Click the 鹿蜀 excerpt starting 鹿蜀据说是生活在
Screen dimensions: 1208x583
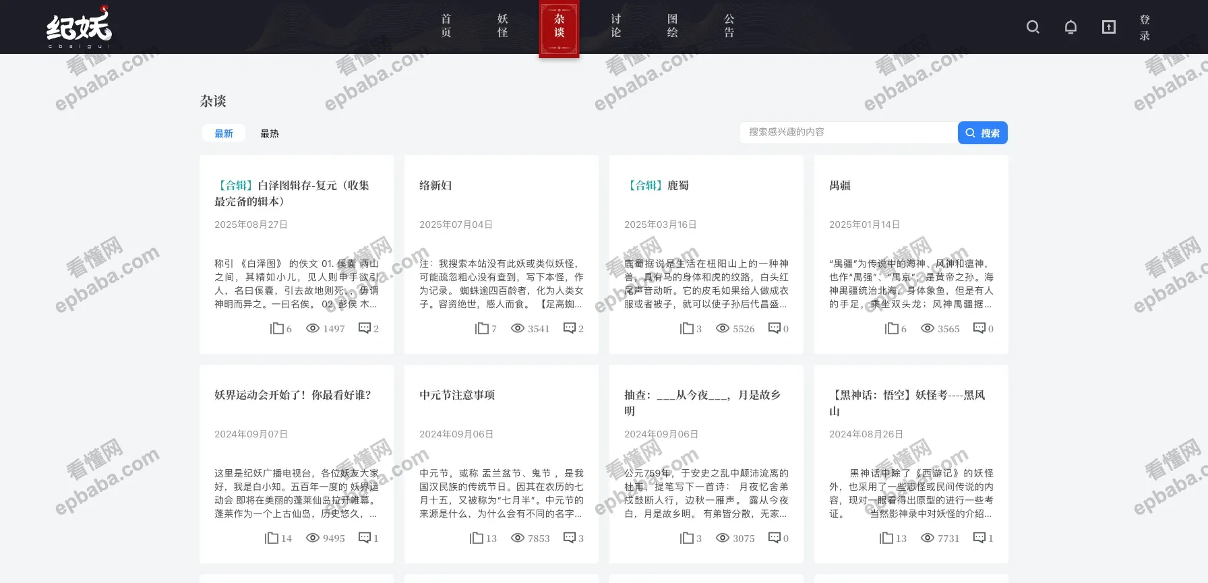[x=706, y=284]
